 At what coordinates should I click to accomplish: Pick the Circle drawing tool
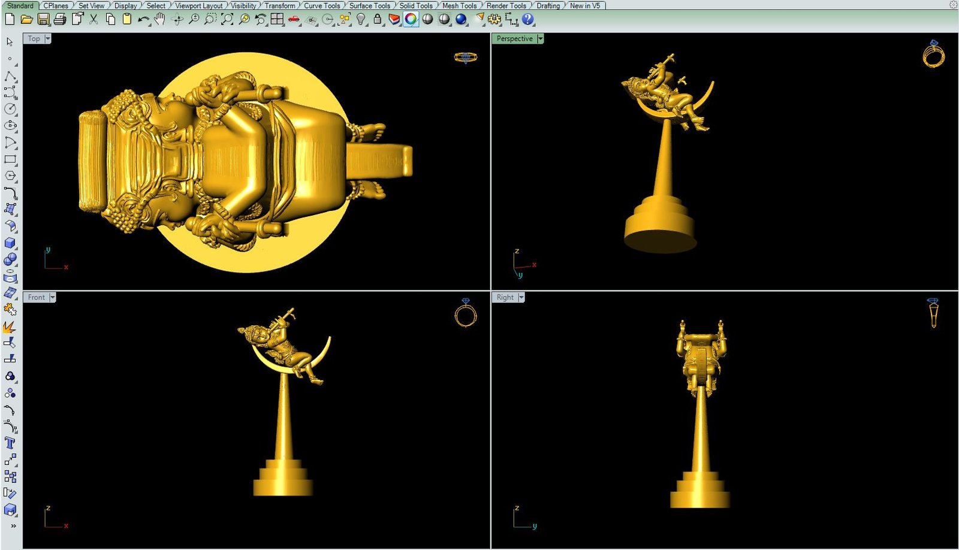click(x=10, y=109)
